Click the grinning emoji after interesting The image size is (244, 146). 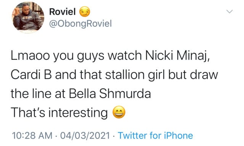[119, 112]
